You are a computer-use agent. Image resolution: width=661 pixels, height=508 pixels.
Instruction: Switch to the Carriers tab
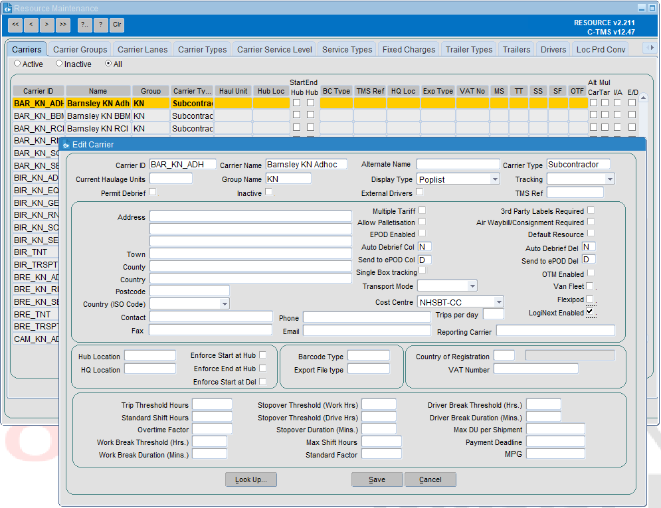[27, 49]
